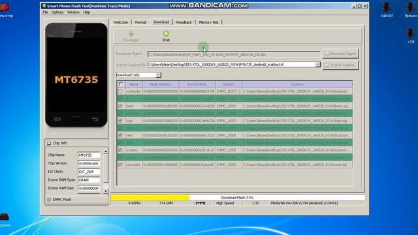This screenshot has width=418, height=235.
Task: Select the Download tab
Action: tap(161, 22)
